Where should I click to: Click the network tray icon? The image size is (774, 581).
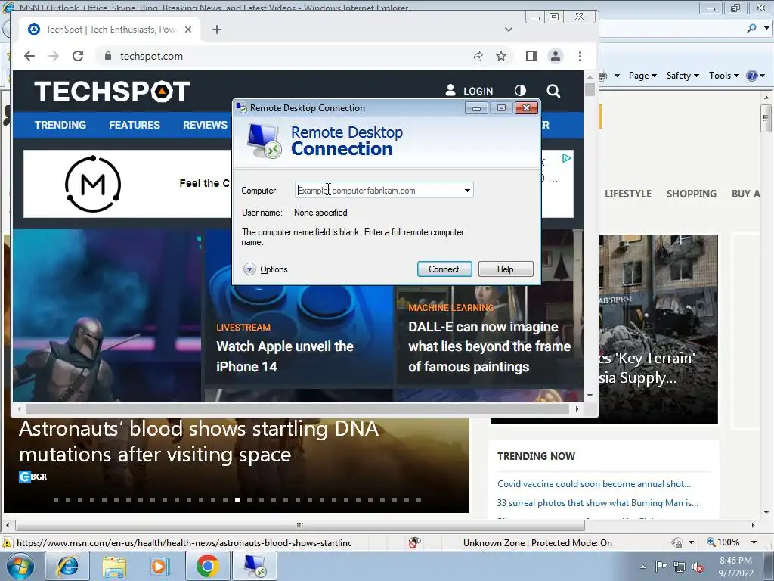click(x=680, y=567)
